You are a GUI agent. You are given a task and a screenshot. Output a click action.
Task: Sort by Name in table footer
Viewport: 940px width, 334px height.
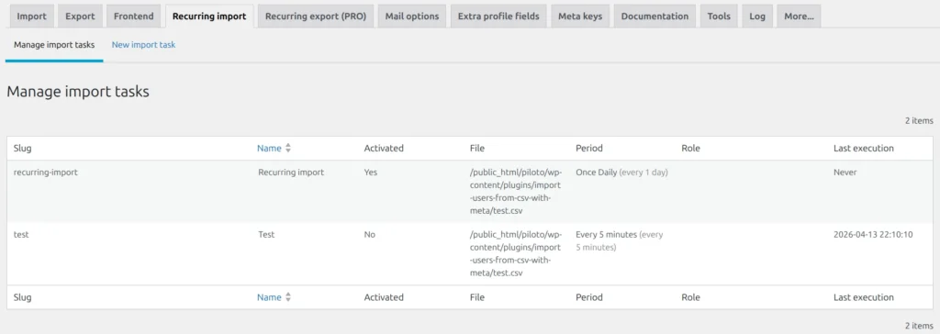click(x=269, y=297)
